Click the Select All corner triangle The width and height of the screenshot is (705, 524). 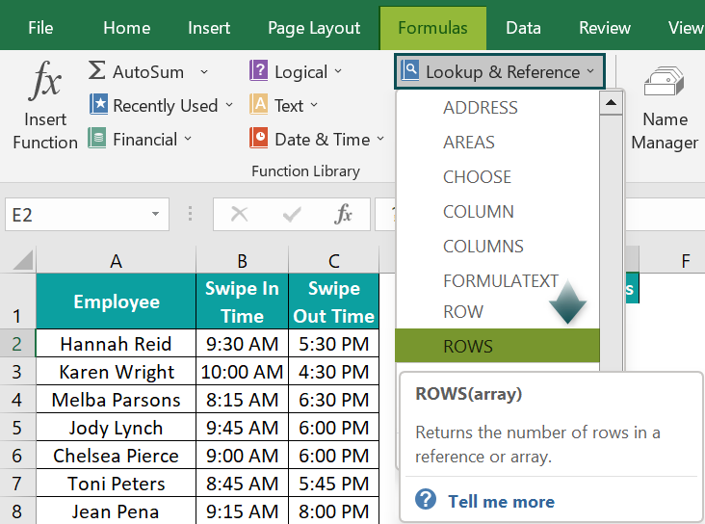click(23, 260)
